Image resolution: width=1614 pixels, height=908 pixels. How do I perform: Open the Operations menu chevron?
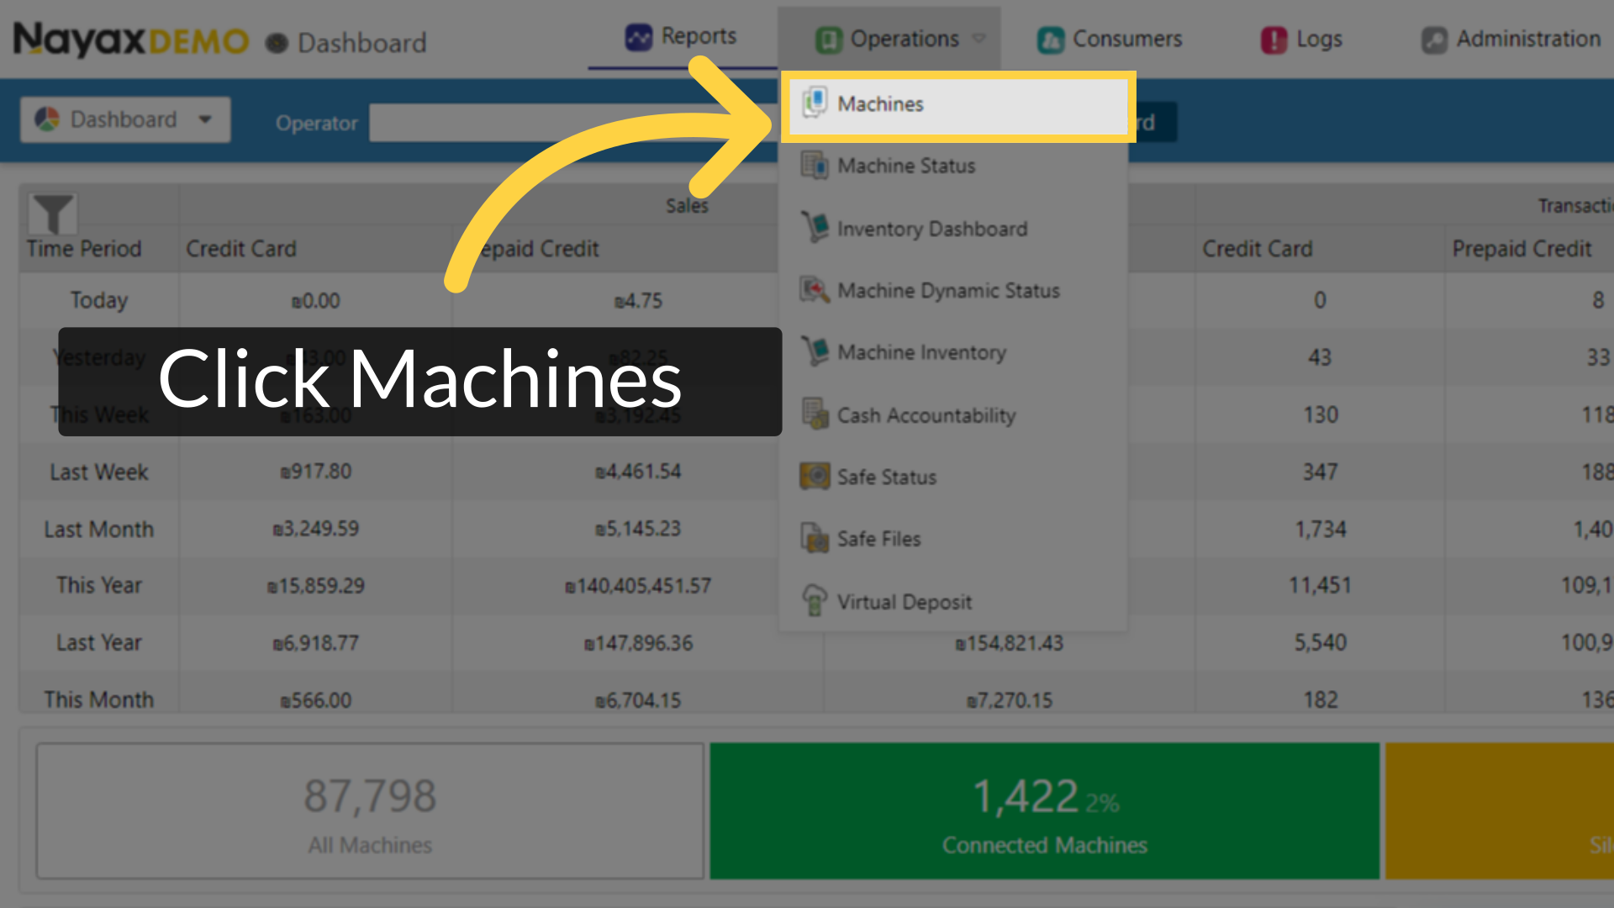[x=978, y=39]
